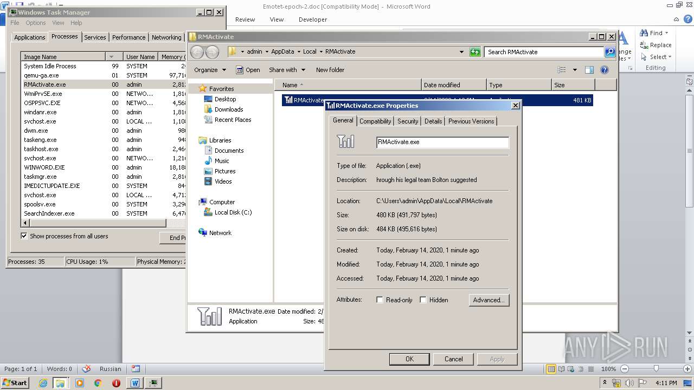Click zoom in plus button in Word

[687, 369]
